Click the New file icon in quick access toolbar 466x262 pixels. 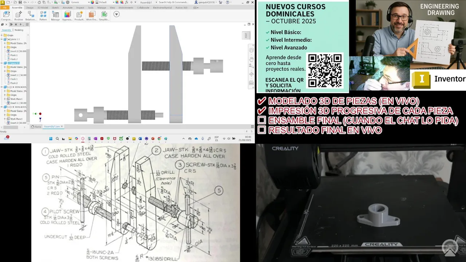coord(8,2)
